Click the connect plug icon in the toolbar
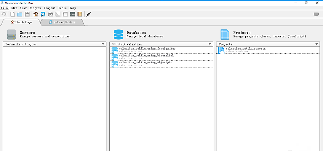Viewport: 323px width, 151px height. pos(89,14)
